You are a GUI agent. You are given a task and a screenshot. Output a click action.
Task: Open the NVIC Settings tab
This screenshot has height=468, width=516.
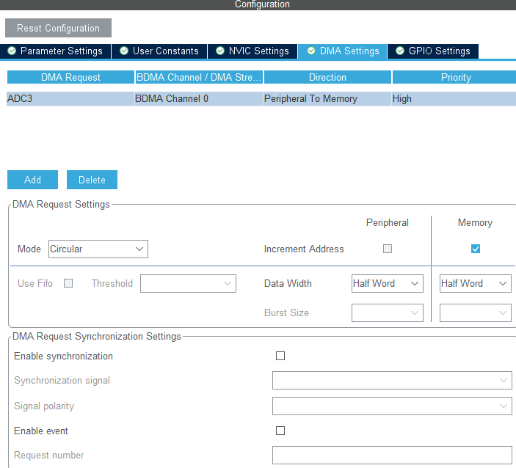(x=252, y=51)
